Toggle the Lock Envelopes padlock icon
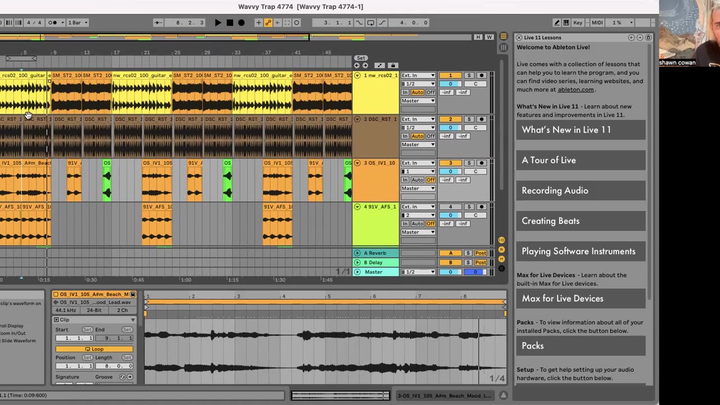Screen dimensions: 720x405 click(393, 65)
